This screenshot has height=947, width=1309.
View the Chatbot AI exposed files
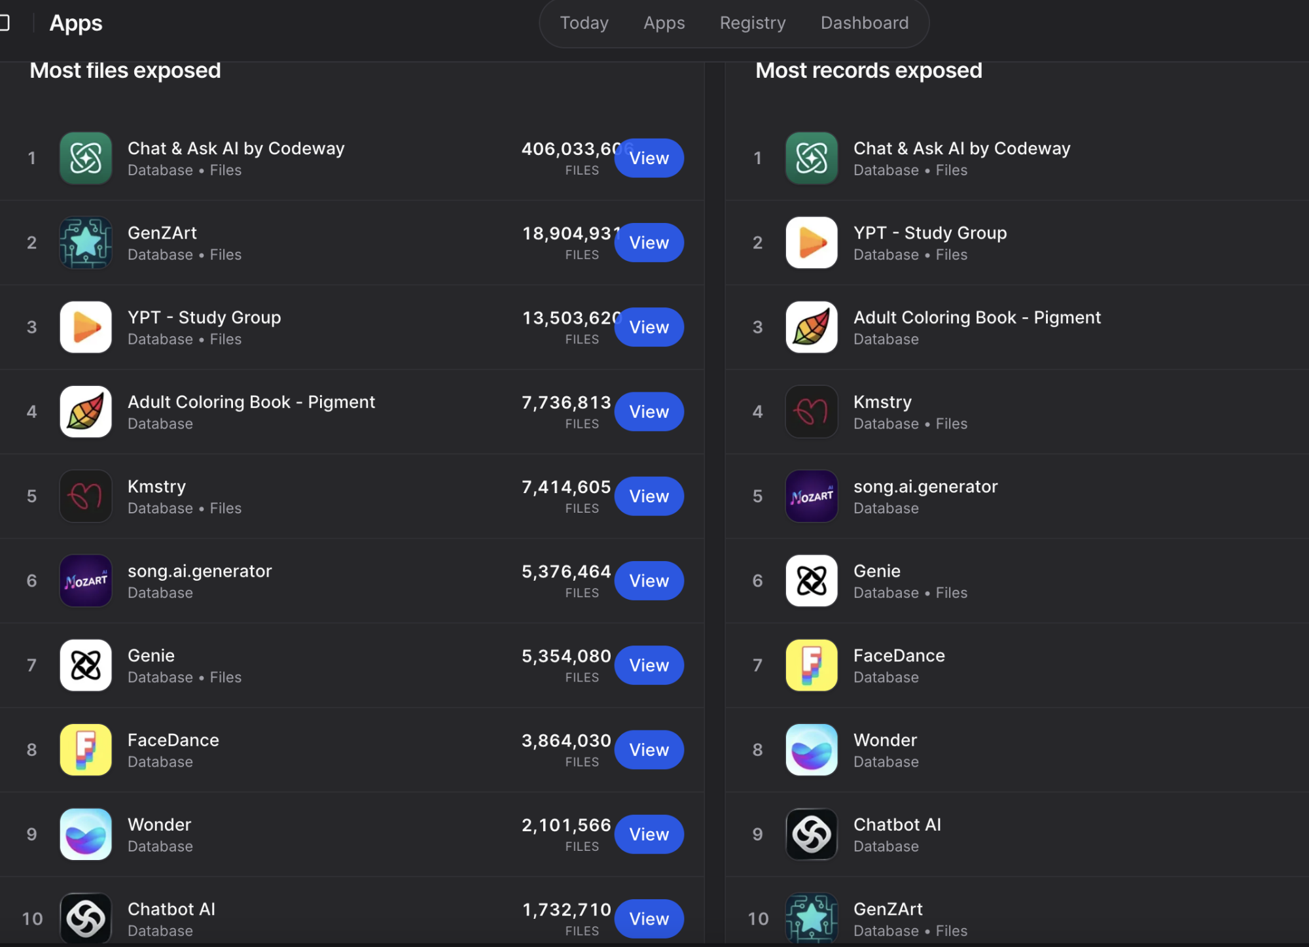(649, 918)
